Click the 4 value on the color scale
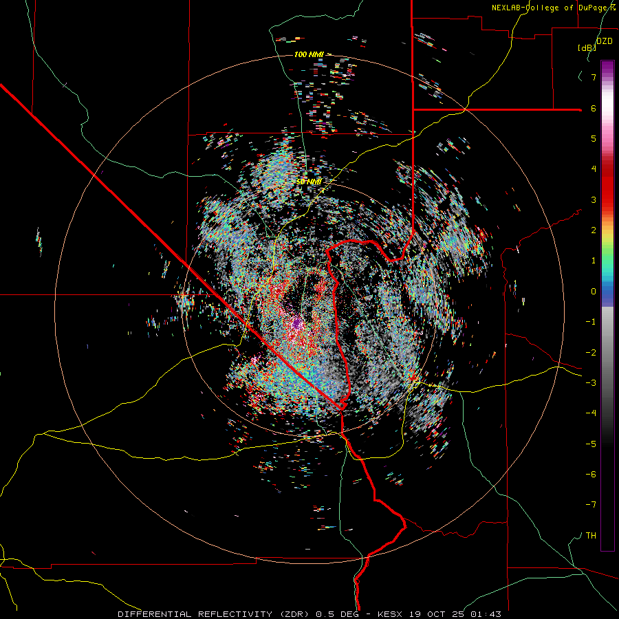 click(594, 169)
